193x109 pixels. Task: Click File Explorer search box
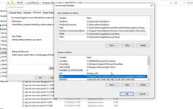[187, 3]
